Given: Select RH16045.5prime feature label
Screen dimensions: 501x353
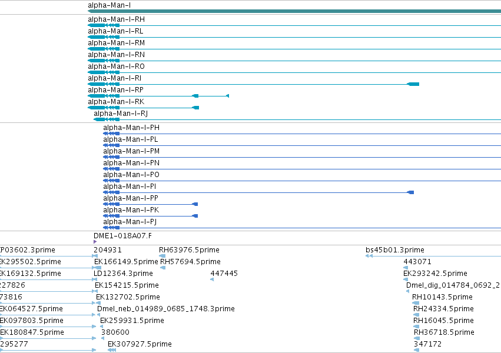Looking at the screenshot, I should tap(443, 321).
